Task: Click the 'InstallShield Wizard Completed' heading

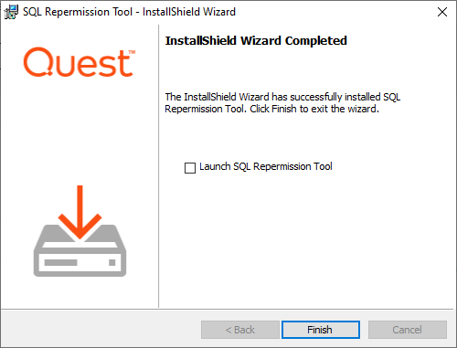Action: [x=256, y=41]
